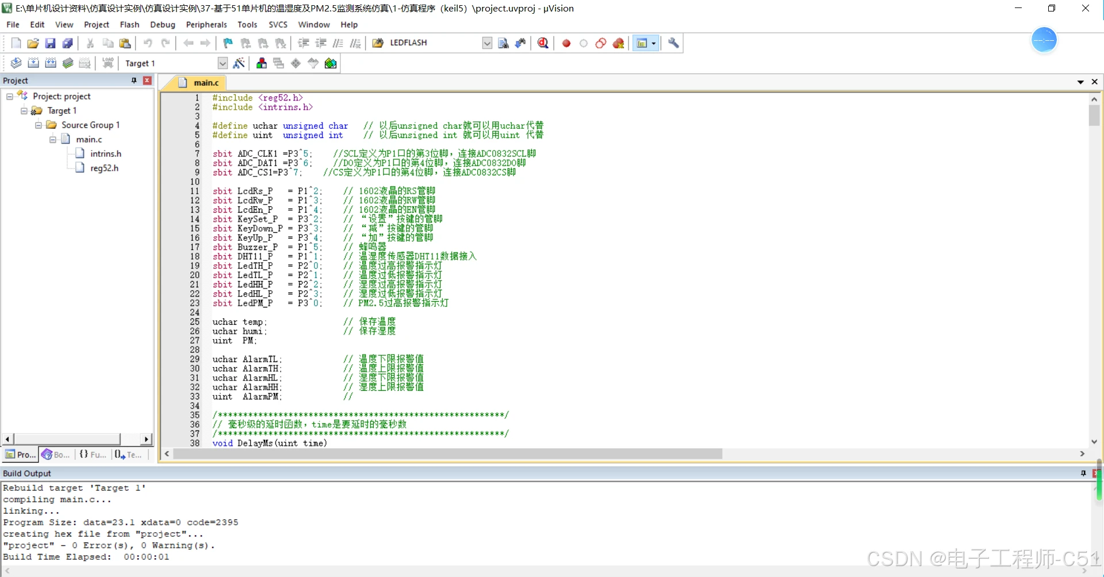Click the 'void DelayMs(uint time)' code line
1104x577 pixels.
[x=270, y=443]
